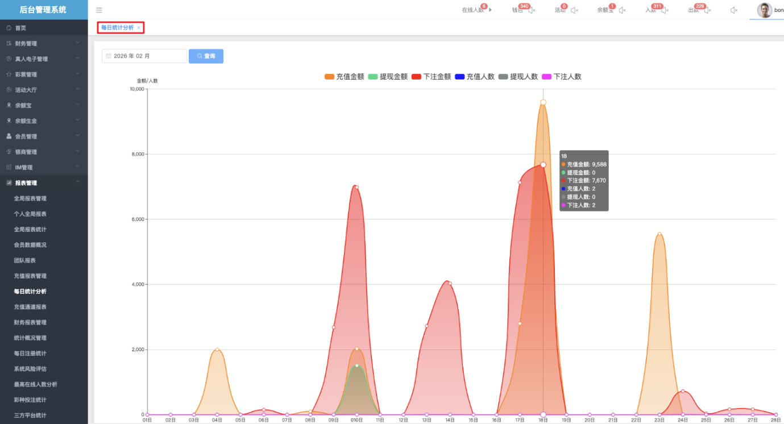This screenshot has height=424, width=784.
Task: Open the 充值通道报表 submenu item
Action: click(x=30, y=307)
